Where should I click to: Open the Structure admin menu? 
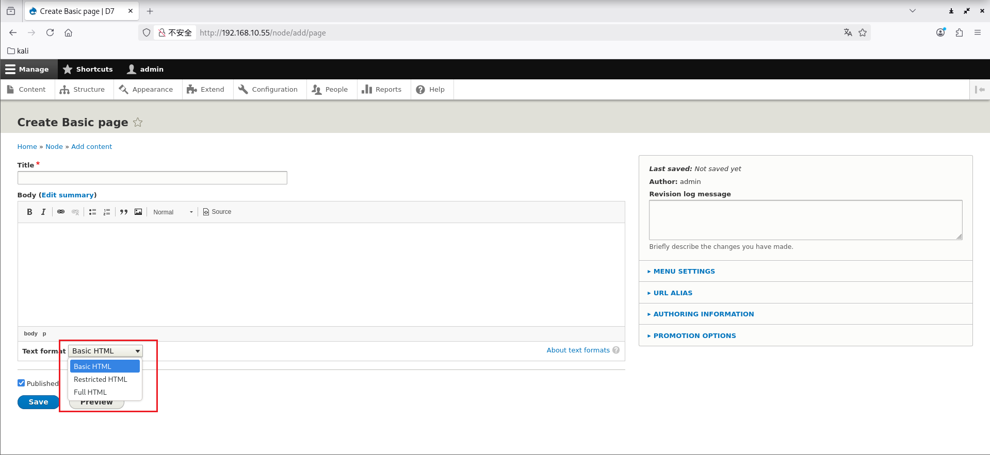[83, 90]
